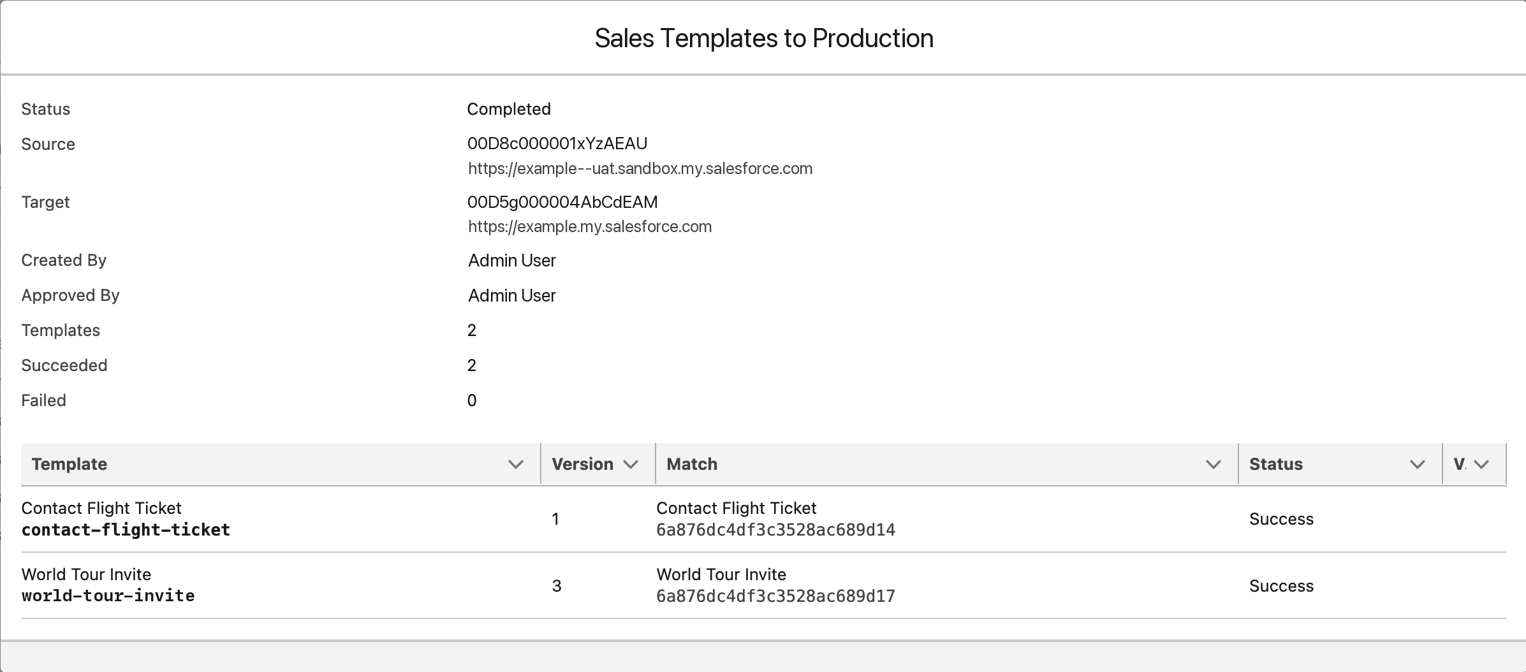
Task: Click World Tour Invite in Match column
Action: [x=721, y=574]
